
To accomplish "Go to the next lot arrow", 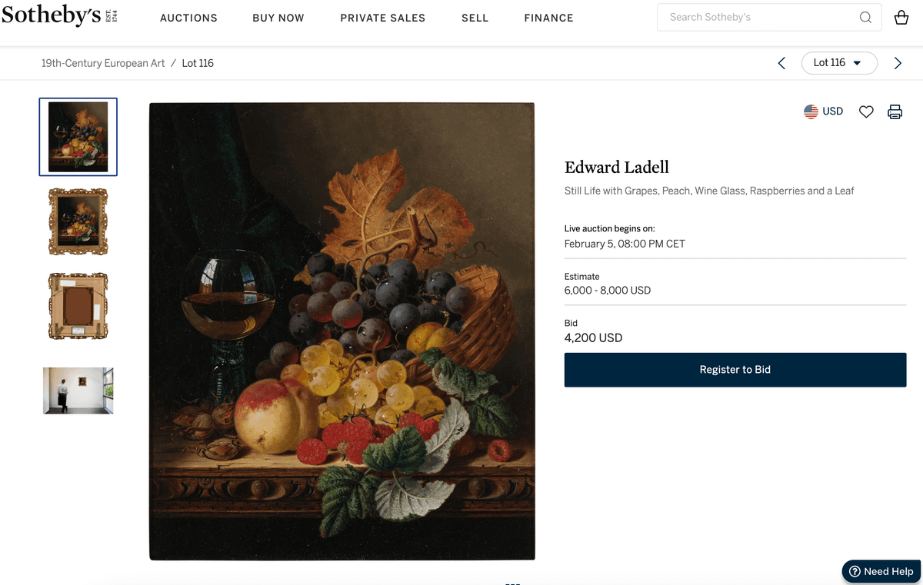I will [898, 63].
